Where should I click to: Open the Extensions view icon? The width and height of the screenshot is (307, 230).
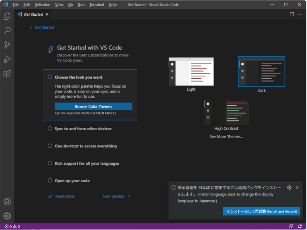click(x=7, y=74)
